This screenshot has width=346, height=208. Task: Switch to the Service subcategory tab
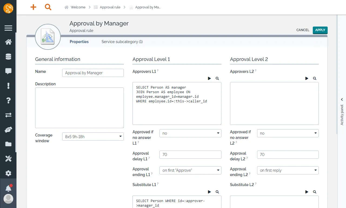(122, 42)
